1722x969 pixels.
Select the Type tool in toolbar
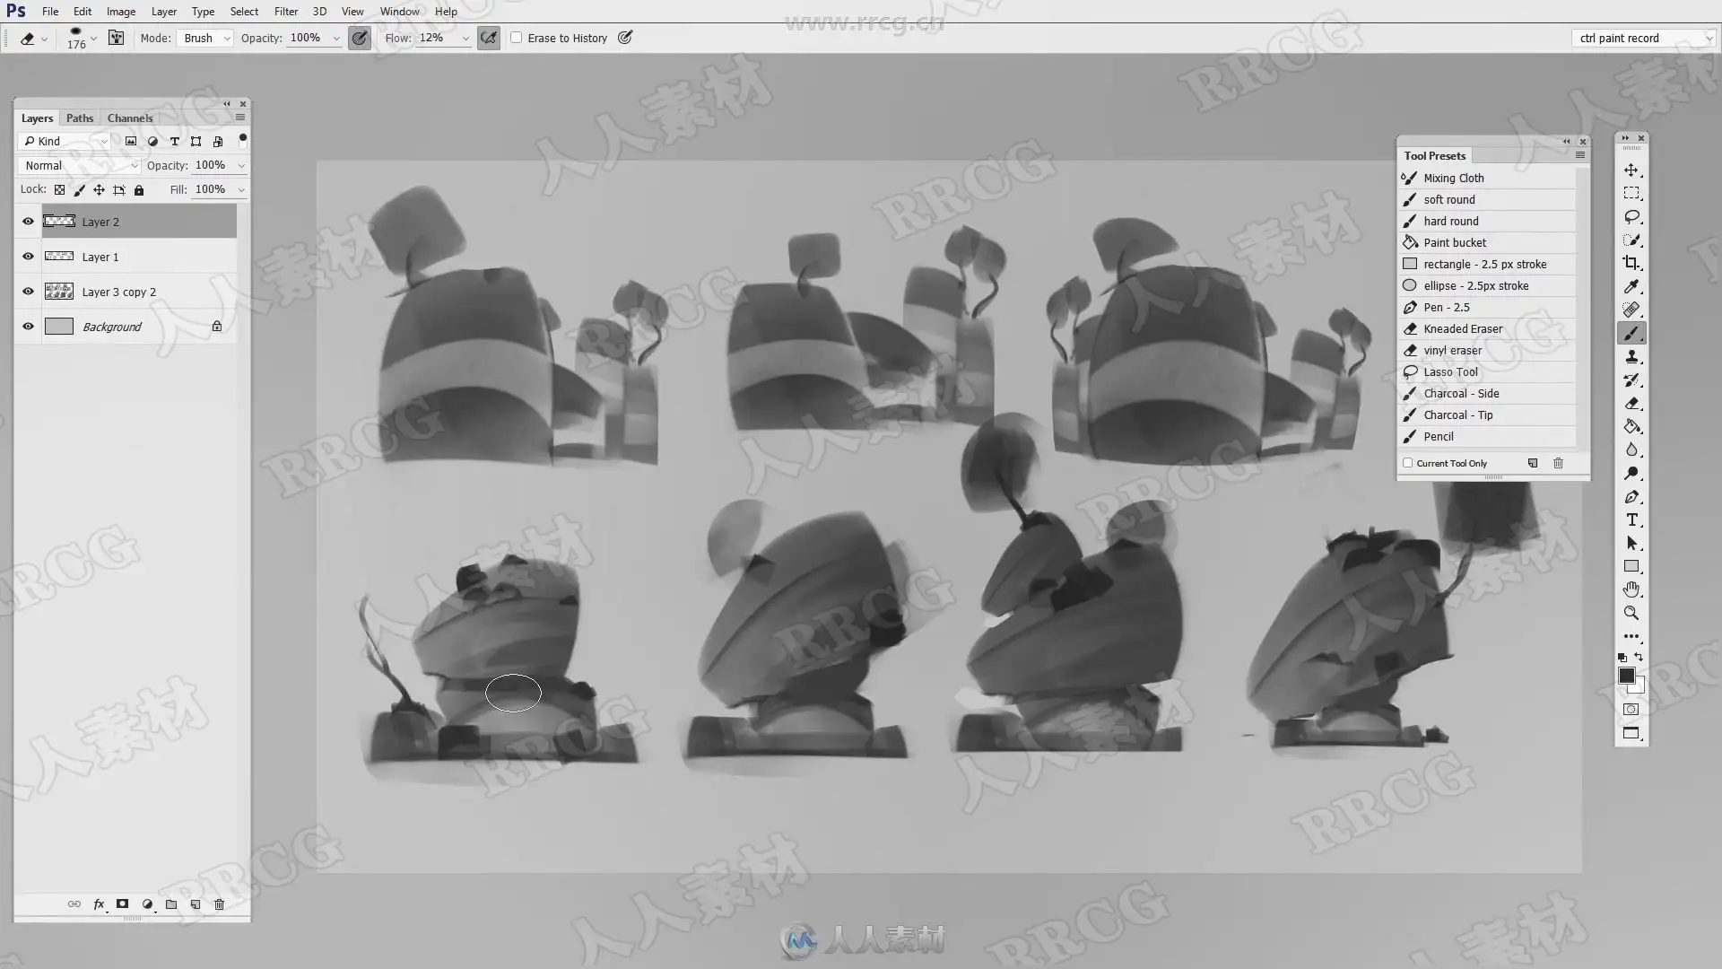[1631, 520]
